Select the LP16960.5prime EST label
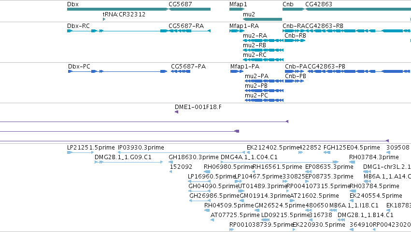 click(x=212, y=177)
